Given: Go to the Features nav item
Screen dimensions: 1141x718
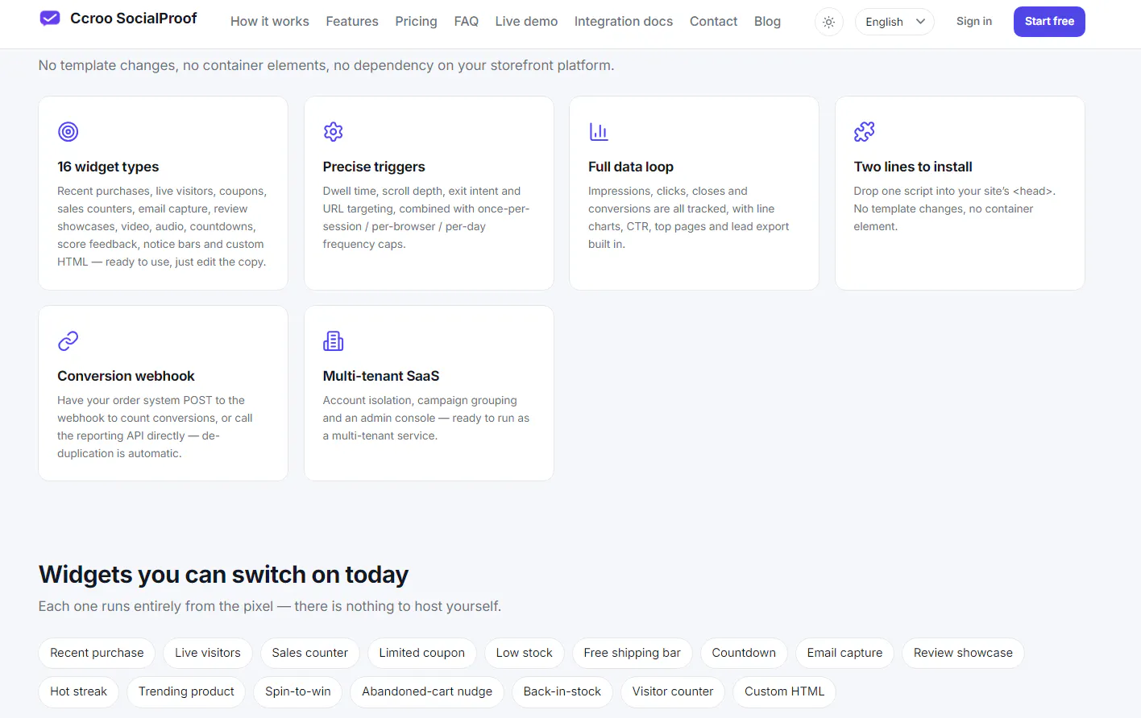Looking at the screenshot, I should [352, 22].
